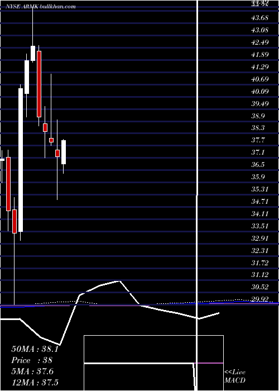Click the 38.9 price axis label

pos(258,116)
